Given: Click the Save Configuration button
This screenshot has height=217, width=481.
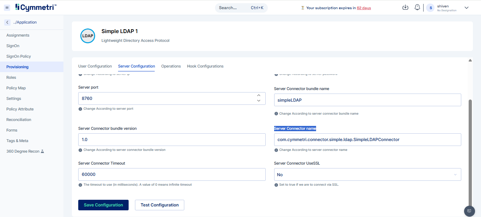Looking at the screenshot, I should (x=103, y=205).
